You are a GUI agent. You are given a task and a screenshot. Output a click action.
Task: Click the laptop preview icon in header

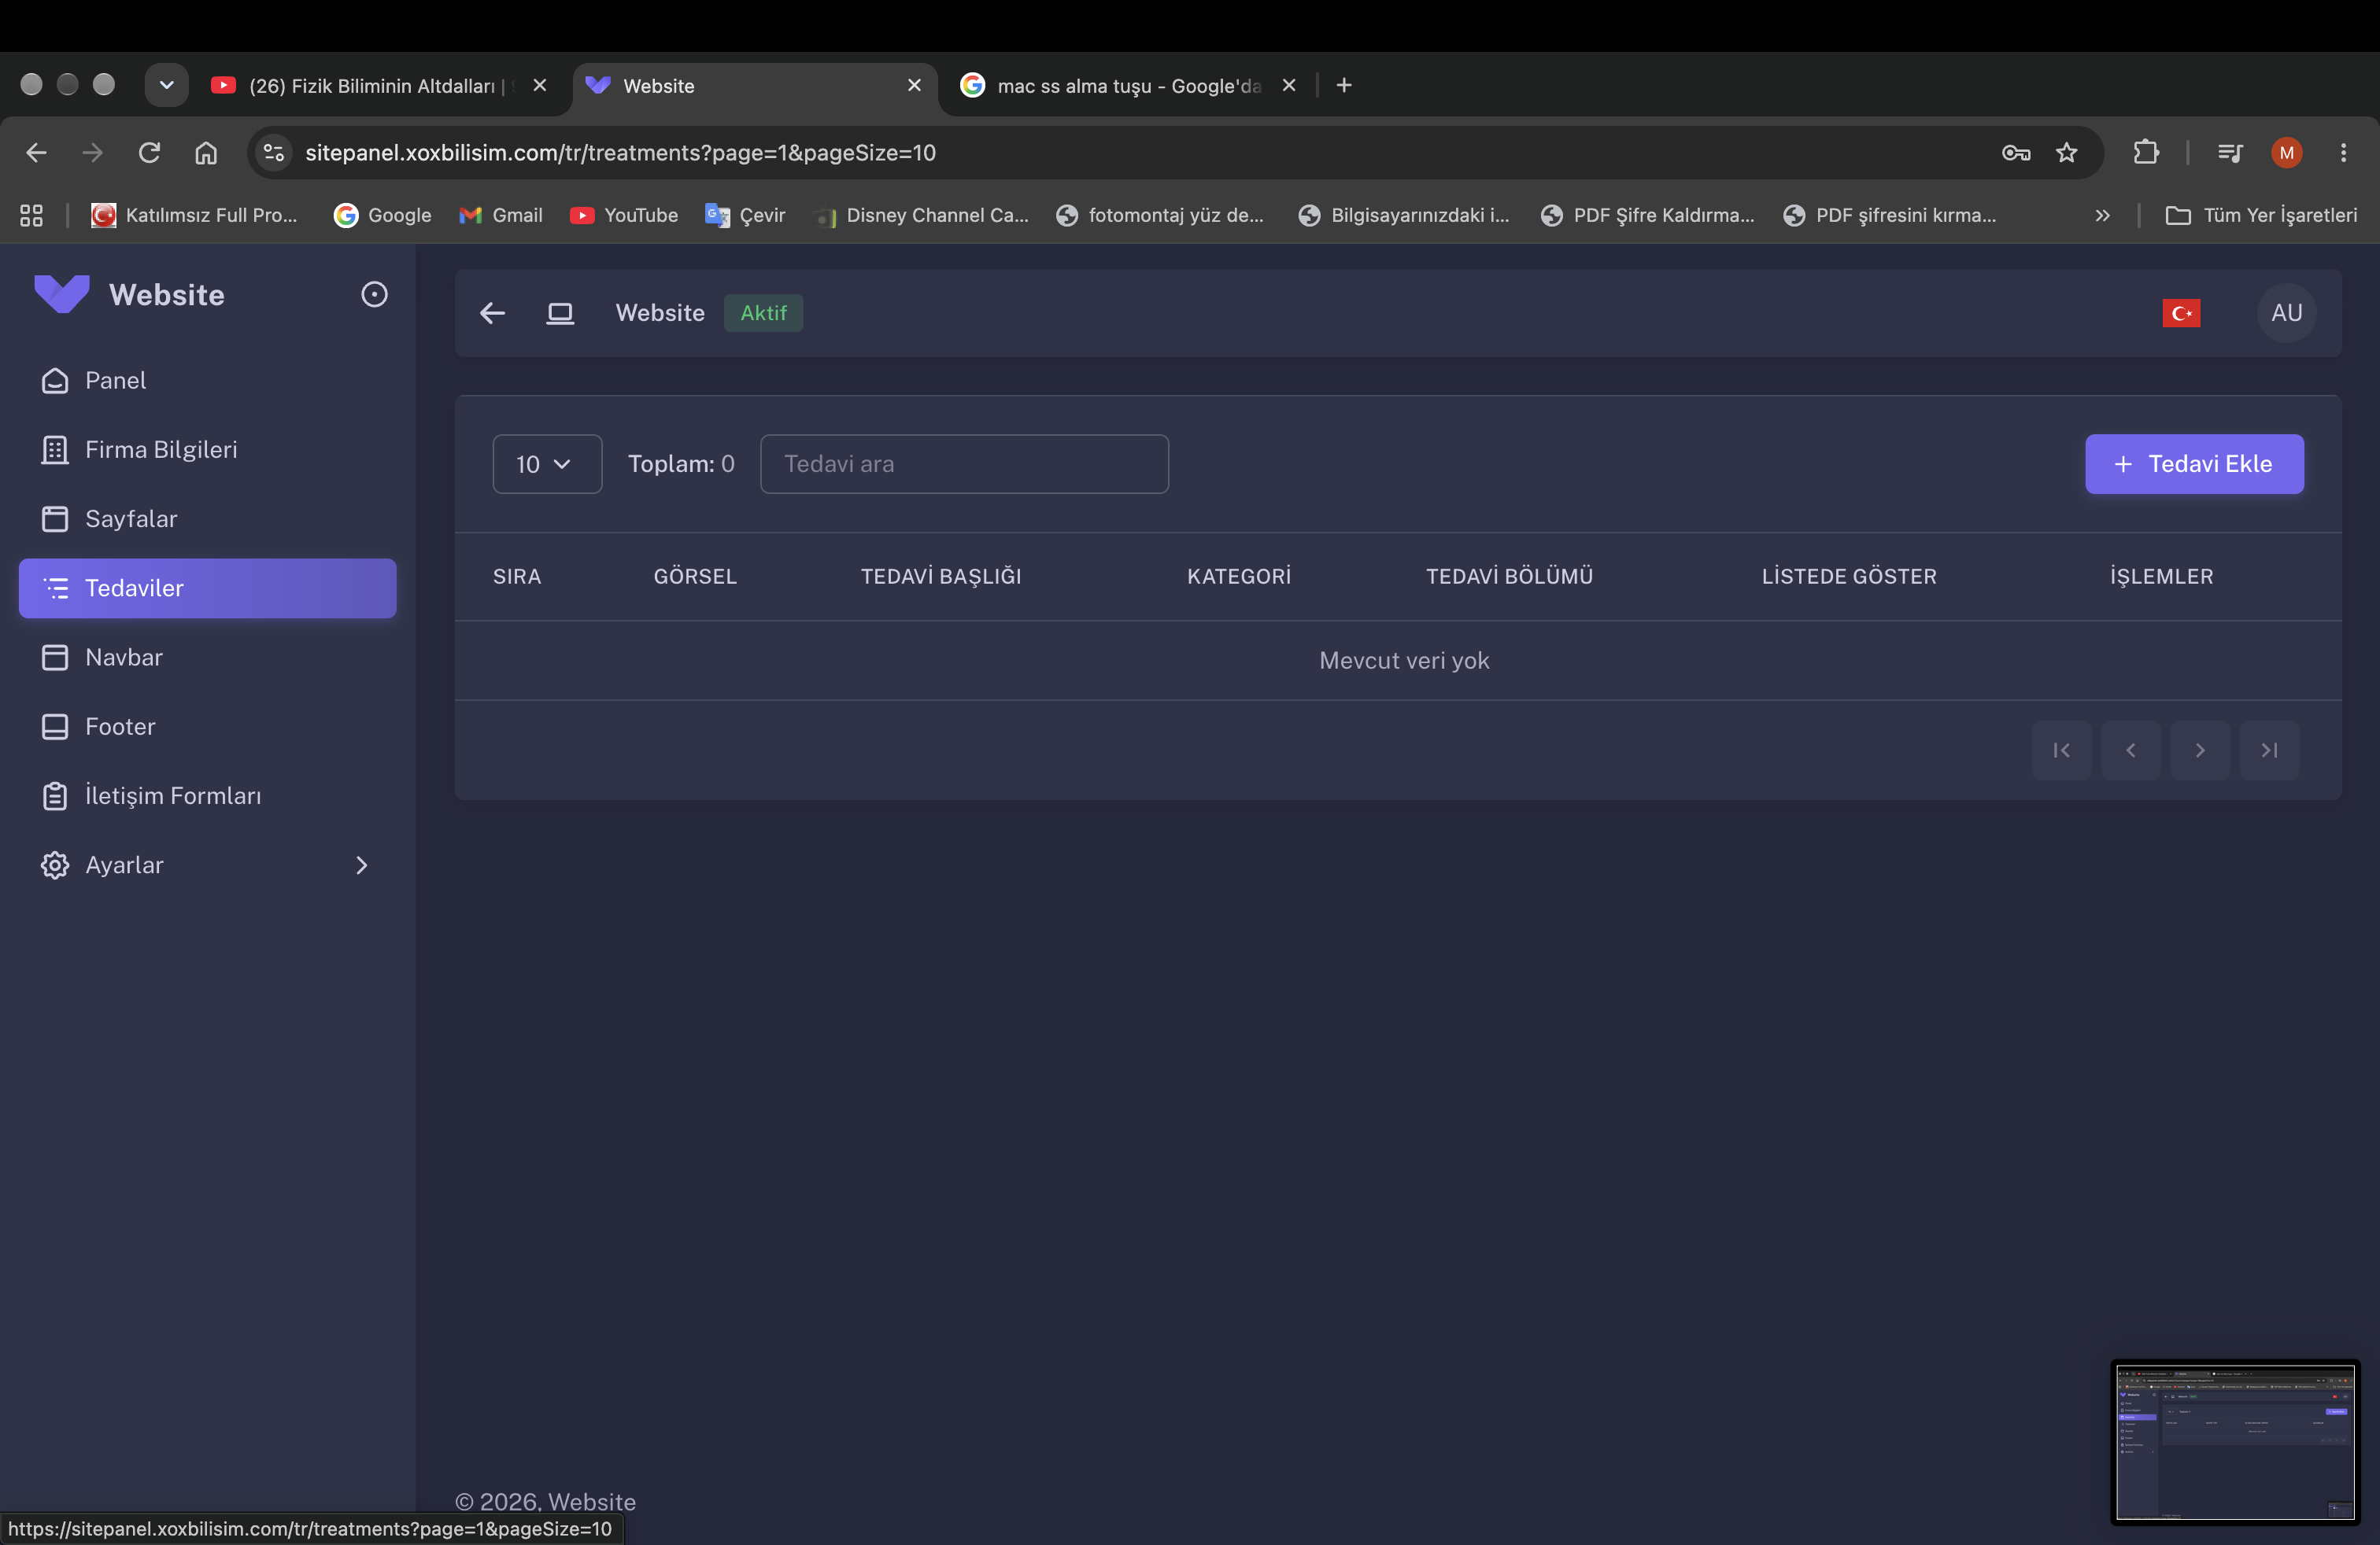[560, 313]
